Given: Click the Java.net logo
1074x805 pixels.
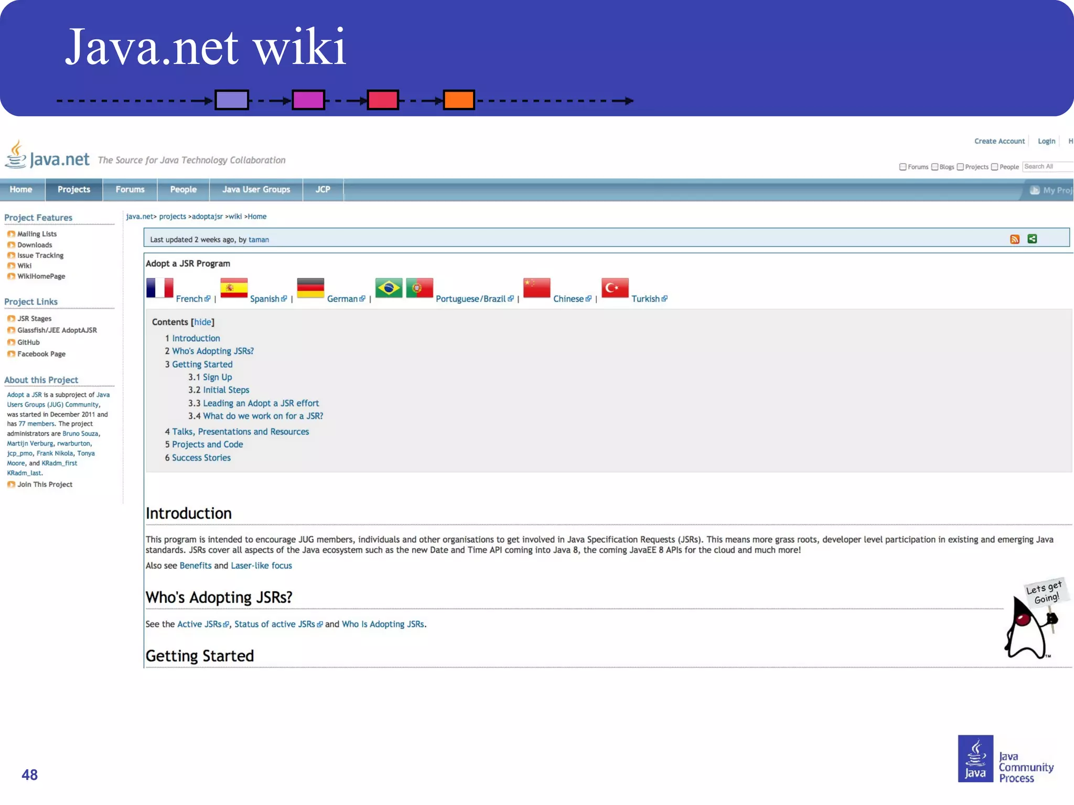Looking at the screenshot, I should tap(47, 155).
